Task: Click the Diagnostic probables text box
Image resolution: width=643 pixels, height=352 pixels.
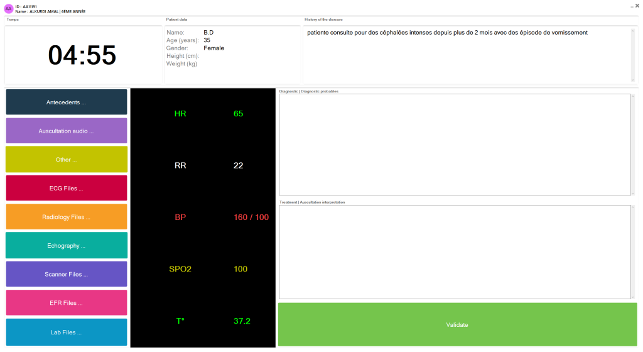Action: click(454, 145)
